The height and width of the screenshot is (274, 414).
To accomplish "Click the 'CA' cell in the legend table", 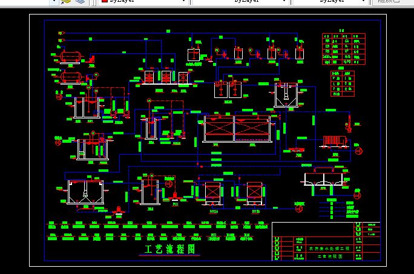I will coord(347,41).
